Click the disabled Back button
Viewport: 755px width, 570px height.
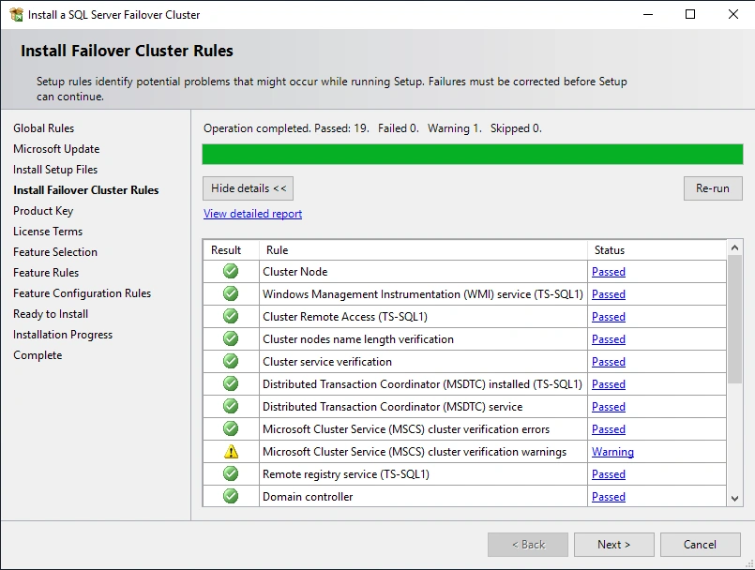tap(528, 545)
